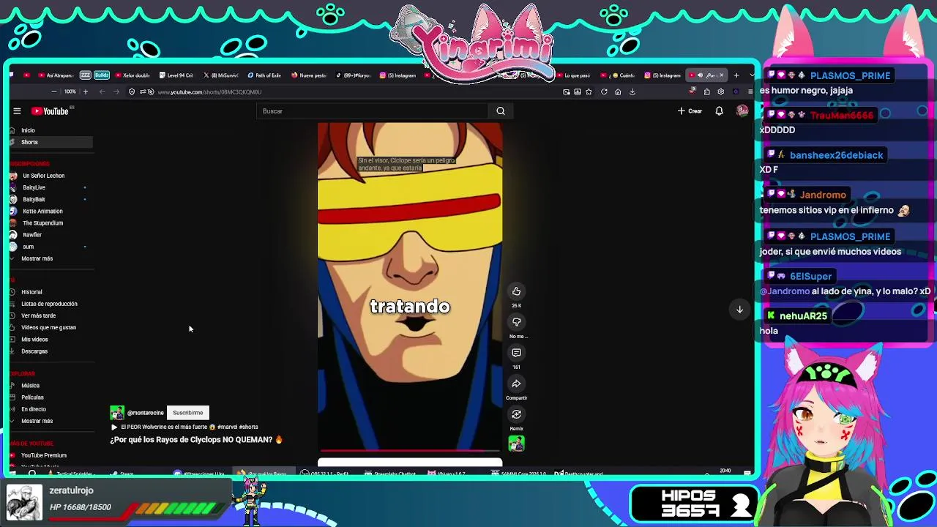
Task: Open Descargas in sidebar
Action: click(34, 351)
